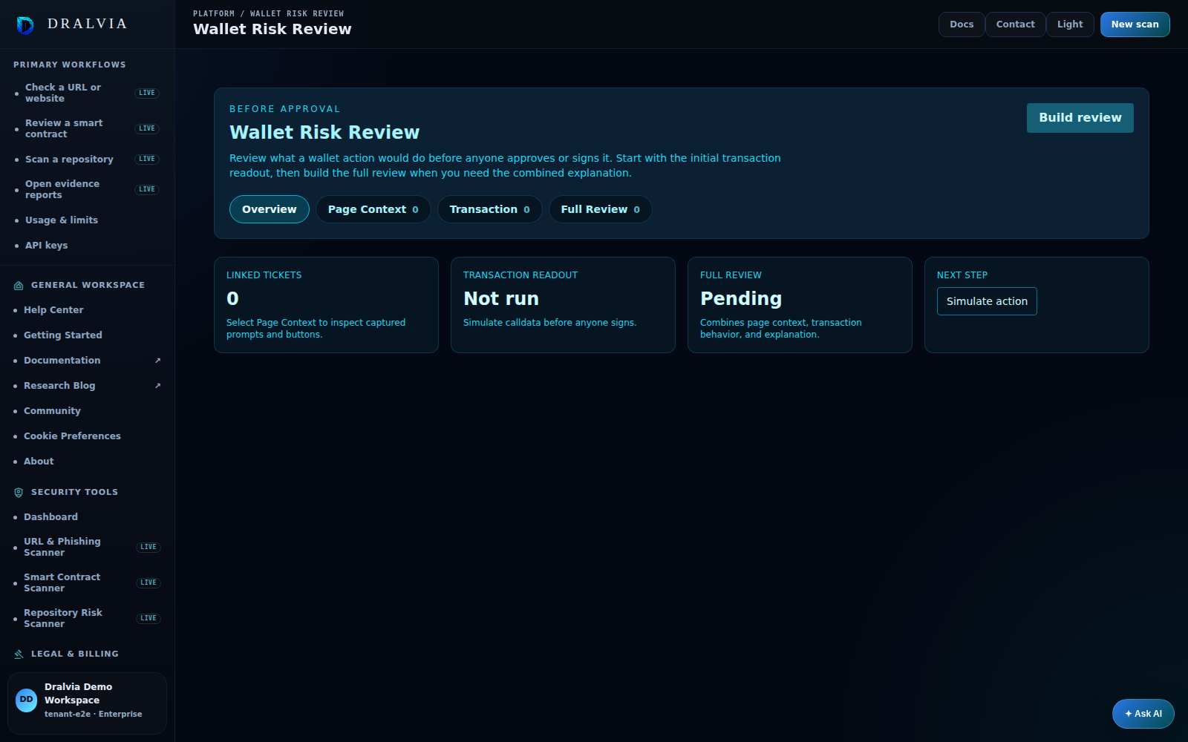Open the Ask AI assistant

pos(1143,714)
